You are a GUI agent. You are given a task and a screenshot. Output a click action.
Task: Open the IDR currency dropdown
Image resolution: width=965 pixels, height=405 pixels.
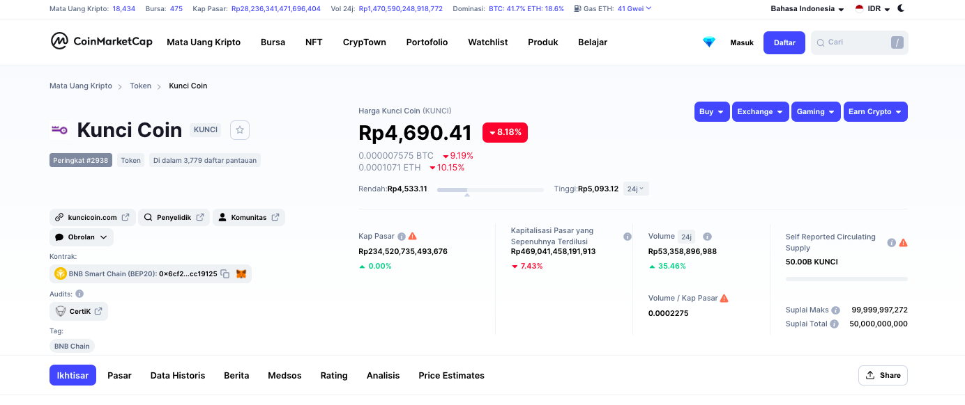coord(872,9)
